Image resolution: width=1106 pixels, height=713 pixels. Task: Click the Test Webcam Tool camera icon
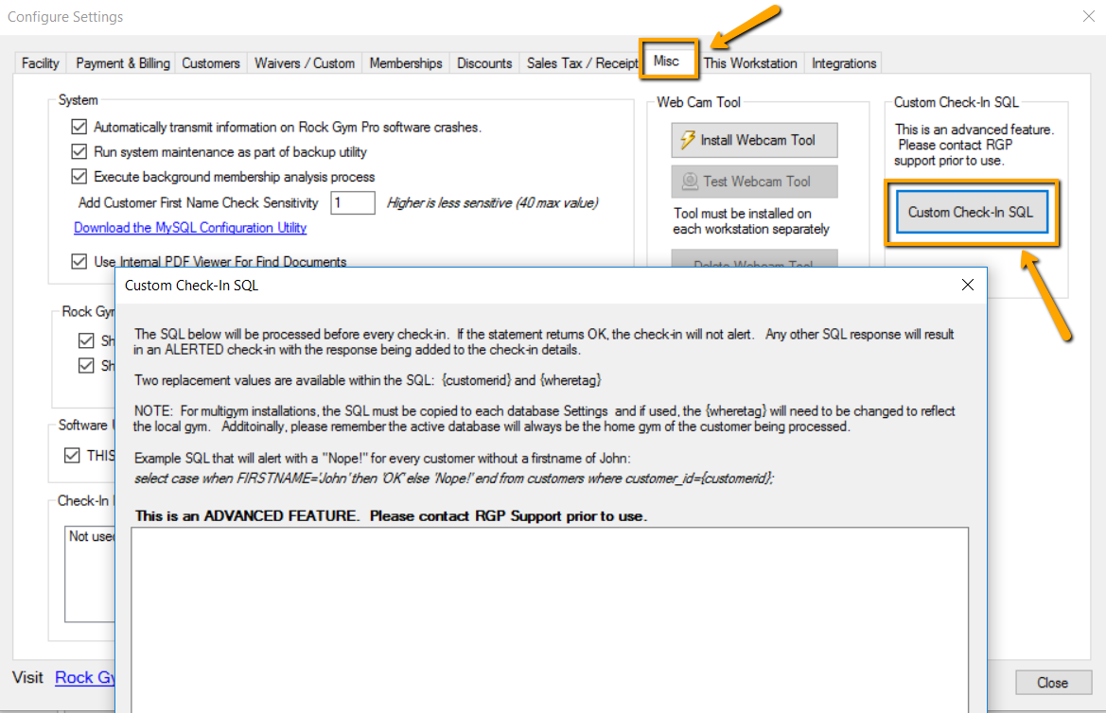(689, 182)
